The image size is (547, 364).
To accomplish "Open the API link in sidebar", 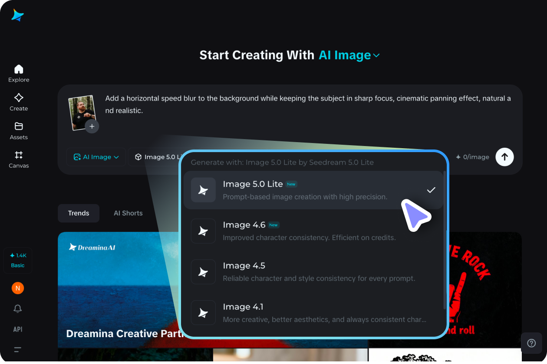I will [18, 329].
